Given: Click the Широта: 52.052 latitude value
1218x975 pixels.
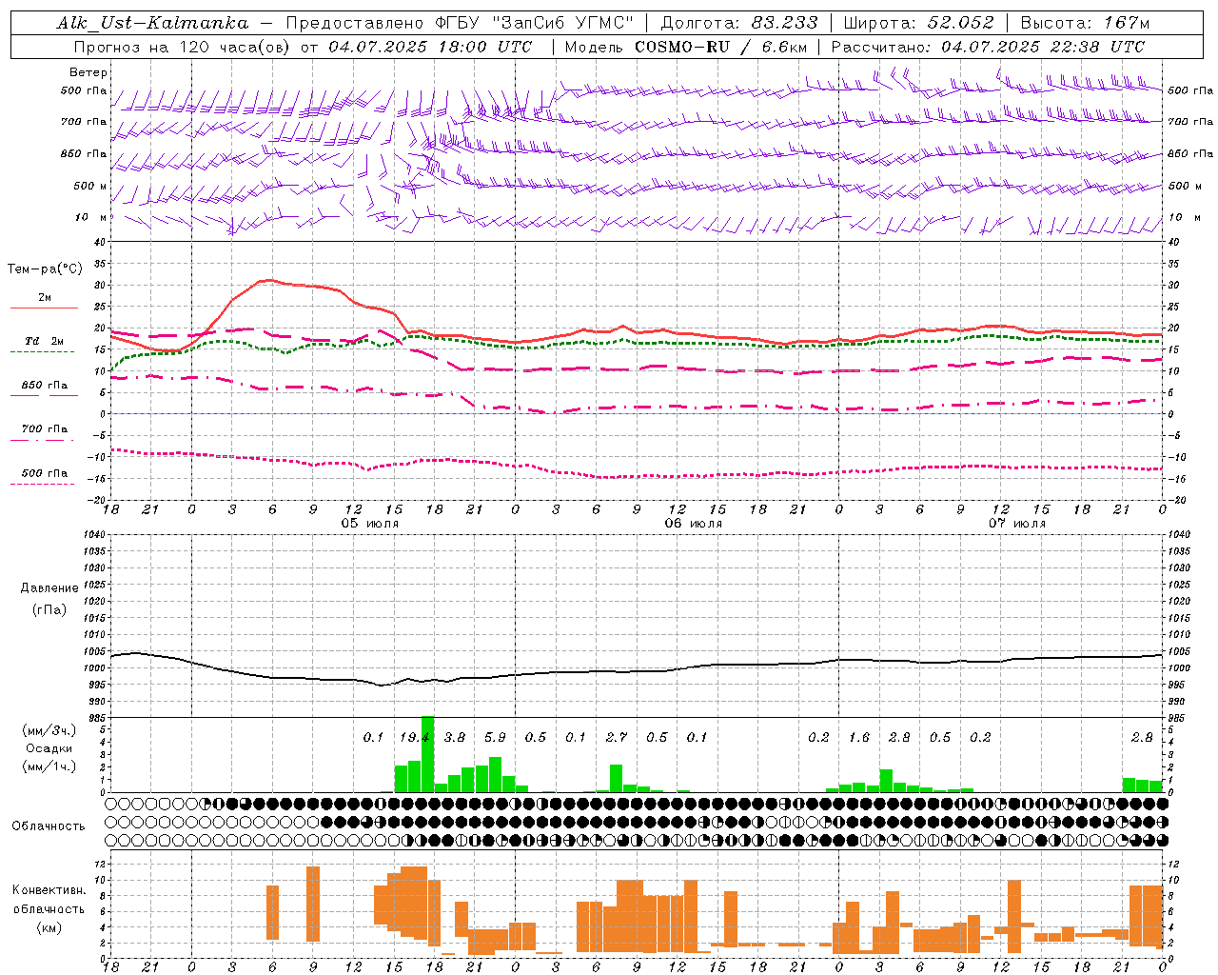Looking at the screenshot, I should point(919,23).
